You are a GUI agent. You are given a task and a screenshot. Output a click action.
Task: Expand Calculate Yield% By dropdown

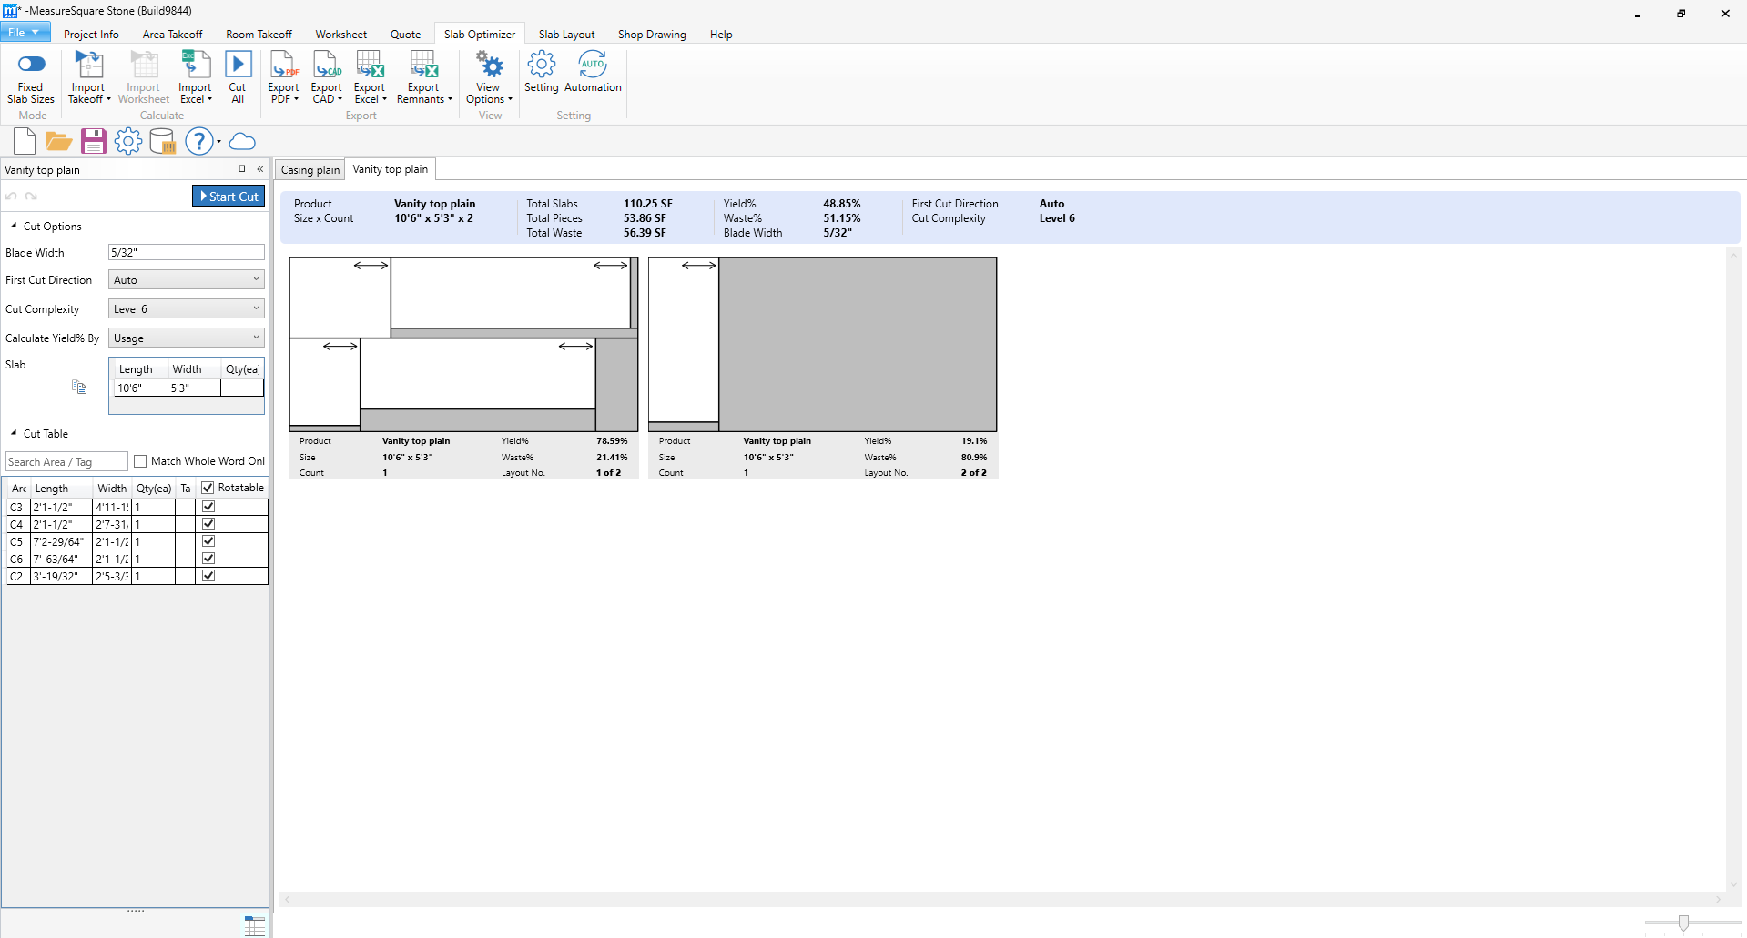pyautogui.click(x=186, y=338)
